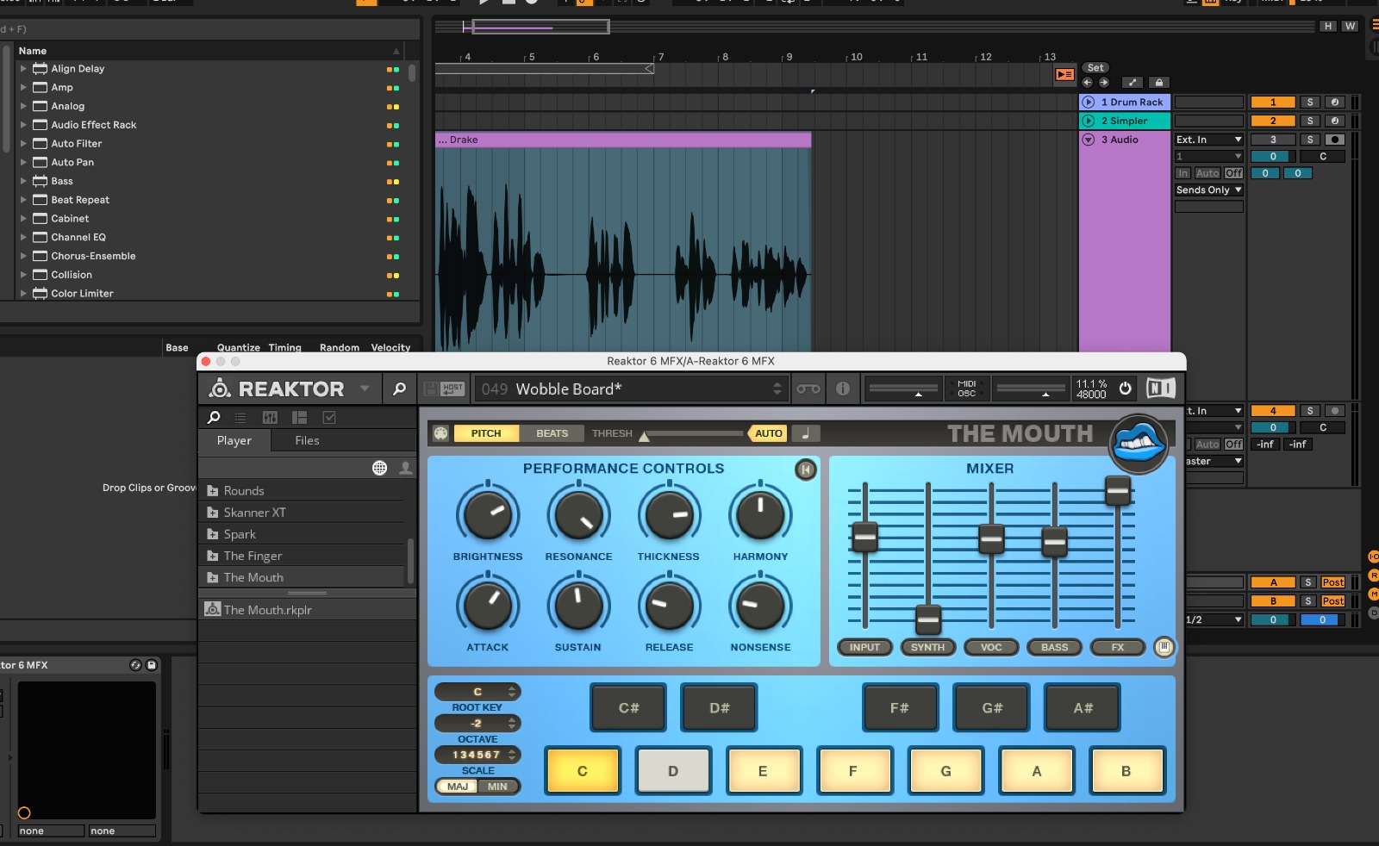Open the Quantize groove column header
The image size is (1379, 846).
coord(239,348)
